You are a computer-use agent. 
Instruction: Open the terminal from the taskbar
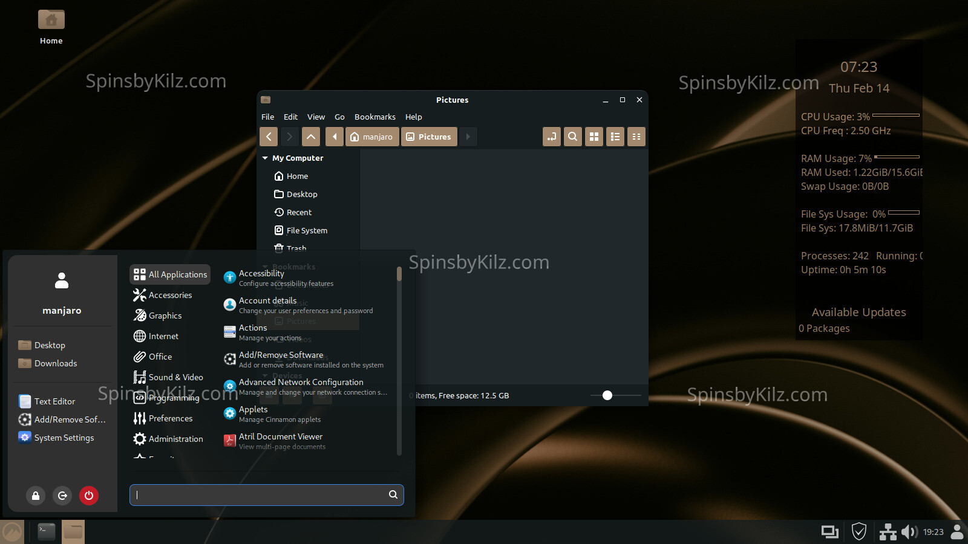coord(47,532)
